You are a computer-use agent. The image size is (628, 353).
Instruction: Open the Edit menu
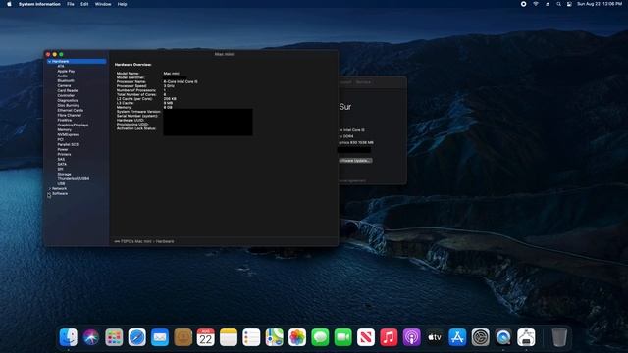(x=84, y=4)
